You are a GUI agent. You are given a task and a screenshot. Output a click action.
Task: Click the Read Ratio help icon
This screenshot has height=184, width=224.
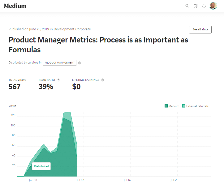point(58,80)
